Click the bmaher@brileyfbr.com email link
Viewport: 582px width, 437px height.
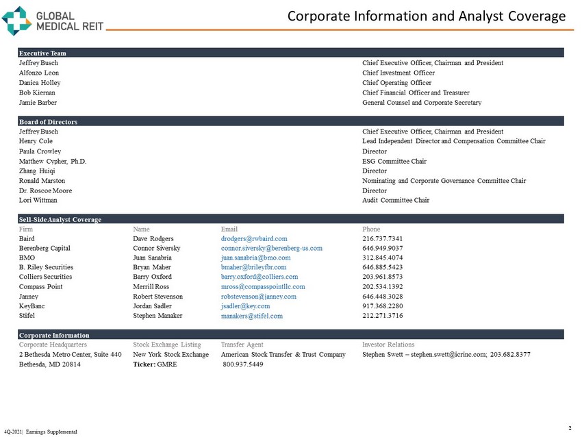(255, 267)
